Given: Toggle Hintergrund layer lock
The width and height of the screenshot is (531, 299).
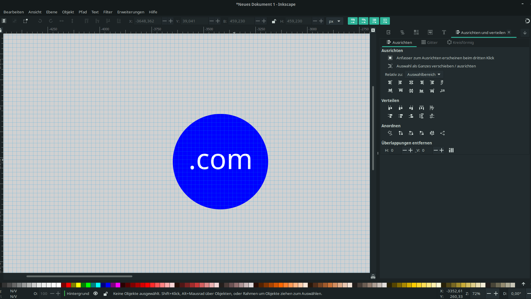Looking at the screenshot, I should 106,293.
